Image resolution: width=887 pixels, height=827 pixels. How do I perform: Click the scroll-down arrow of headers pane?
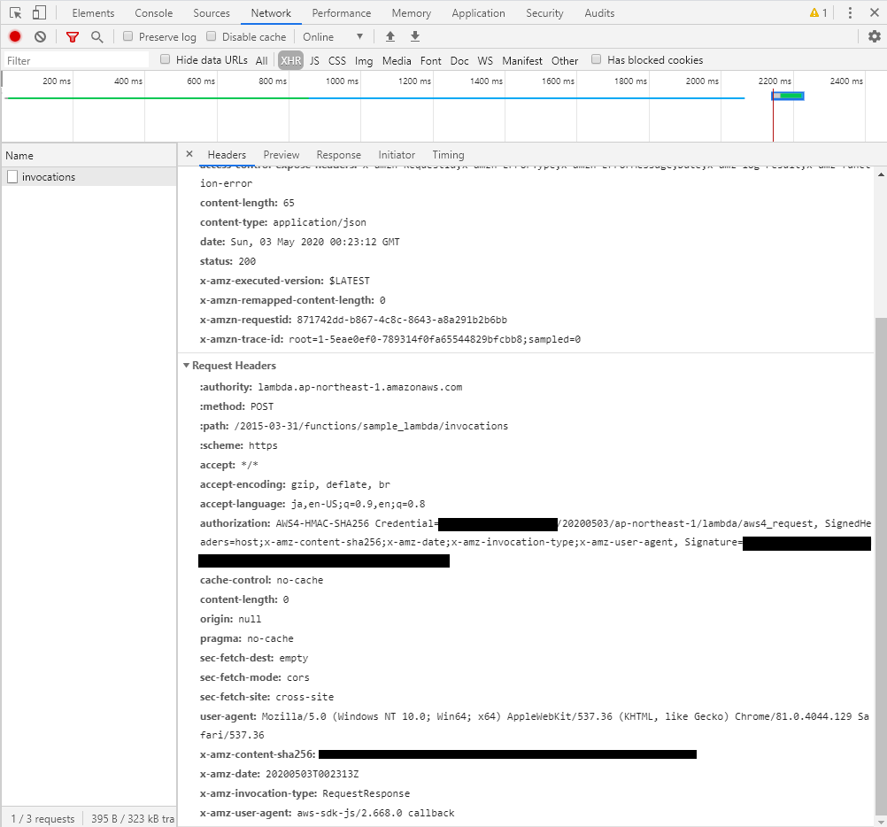point(881,821)
